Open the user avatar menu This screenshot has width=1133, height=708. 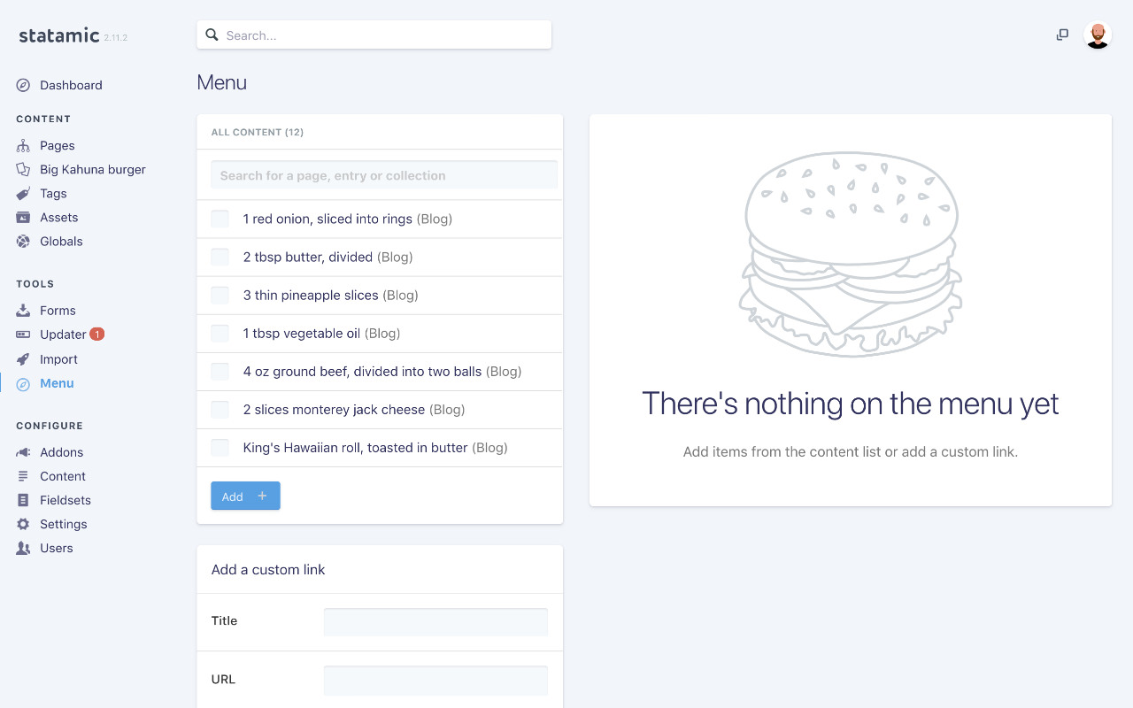(x=1098, y=35)
